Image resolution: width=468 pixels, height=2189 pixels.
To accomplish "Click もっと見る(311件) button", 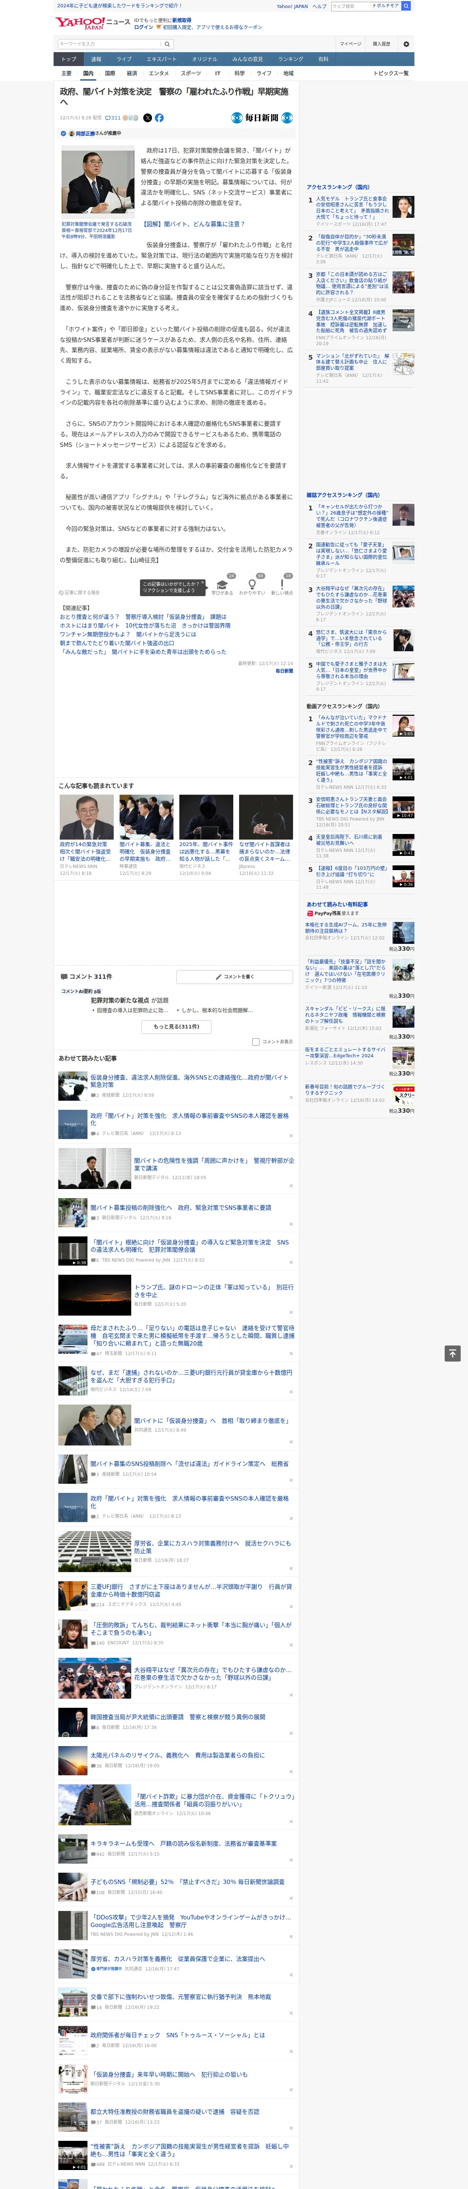I will tap(177, 1027).
